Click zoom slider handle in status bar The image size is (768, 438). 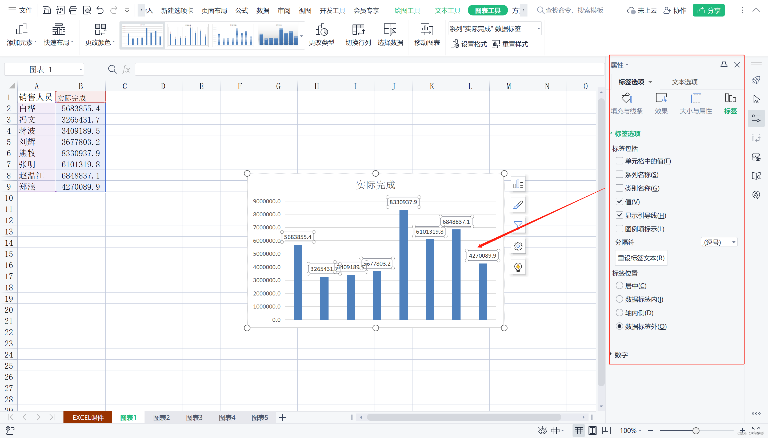696,431
